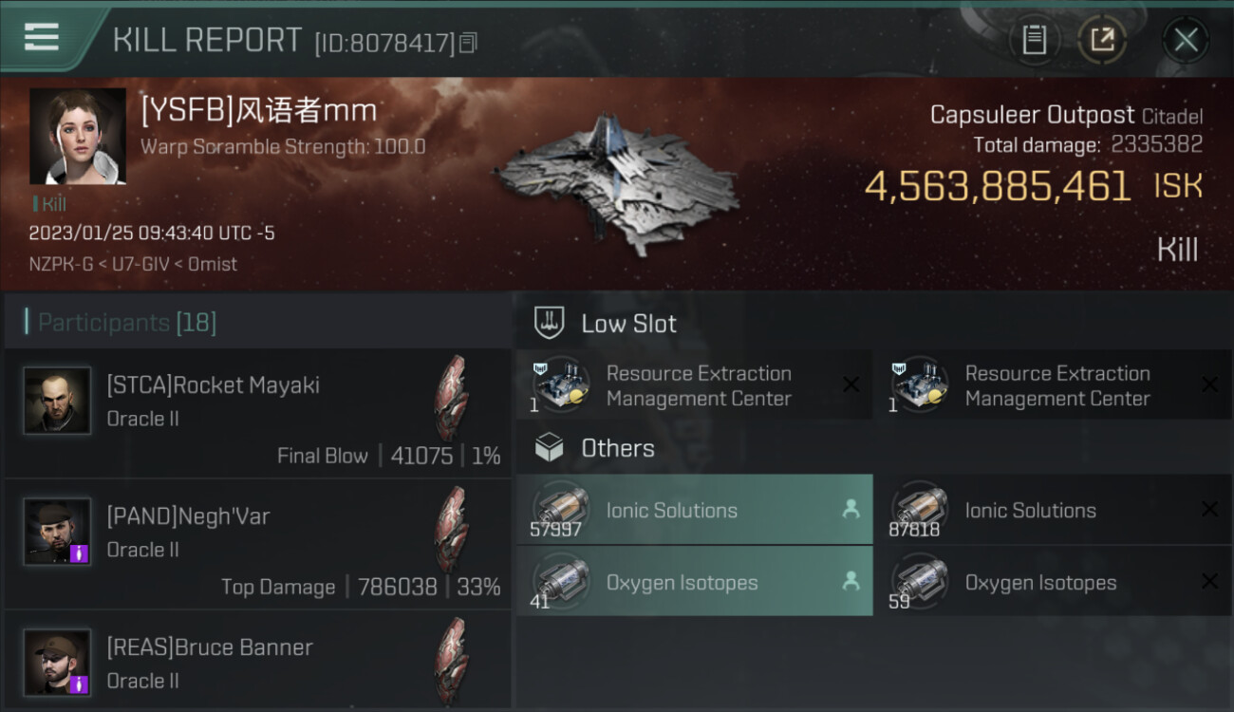Copy the kill report ID
1234x712 pixels.
[468, 43]
